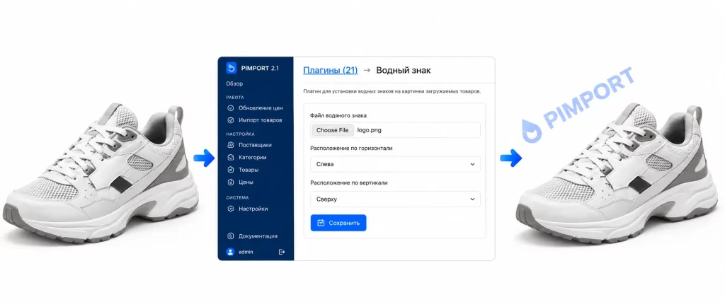
Task: Click the plugin description text
Action: tap(392, 91)
